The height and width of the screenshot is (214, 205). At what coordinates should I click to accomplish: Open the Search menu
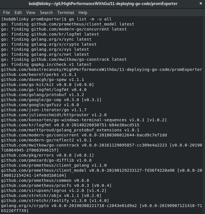[x=46, y=13]
